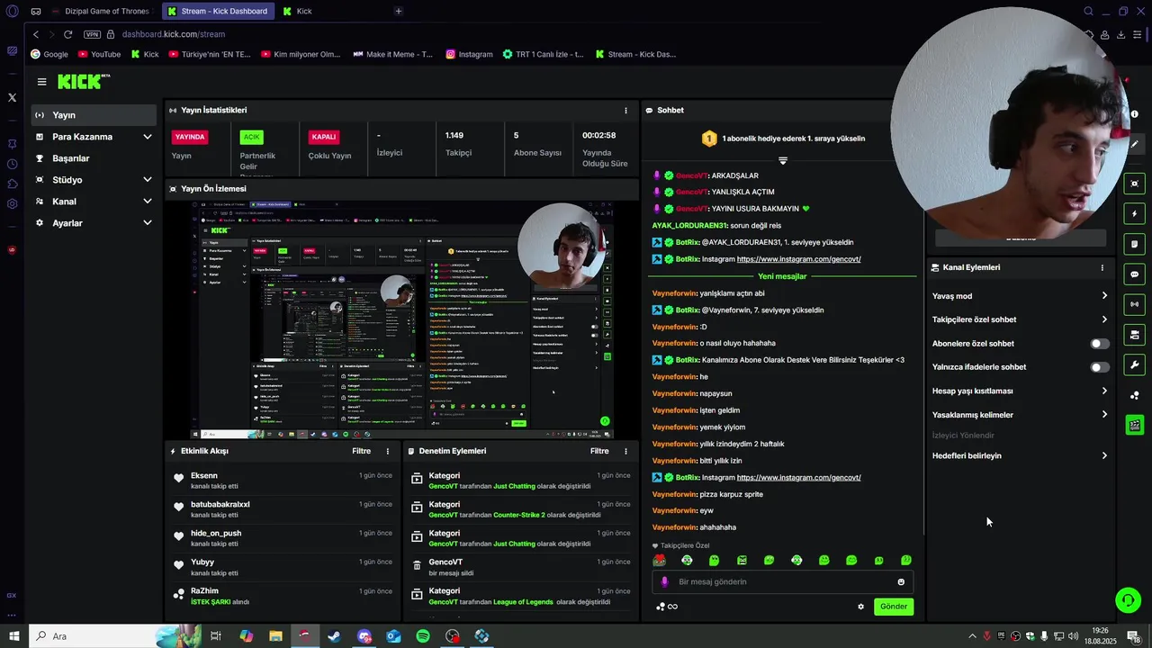
Task: Open Yasaklanmış kelimeler settings
Action: (1021, 415)
